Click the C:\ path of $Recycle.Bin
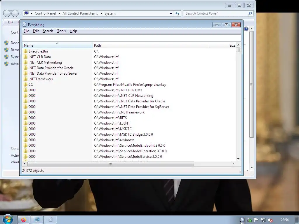This screenshot has width=299, height=224. pyautogui.click(x=96, y=51)
